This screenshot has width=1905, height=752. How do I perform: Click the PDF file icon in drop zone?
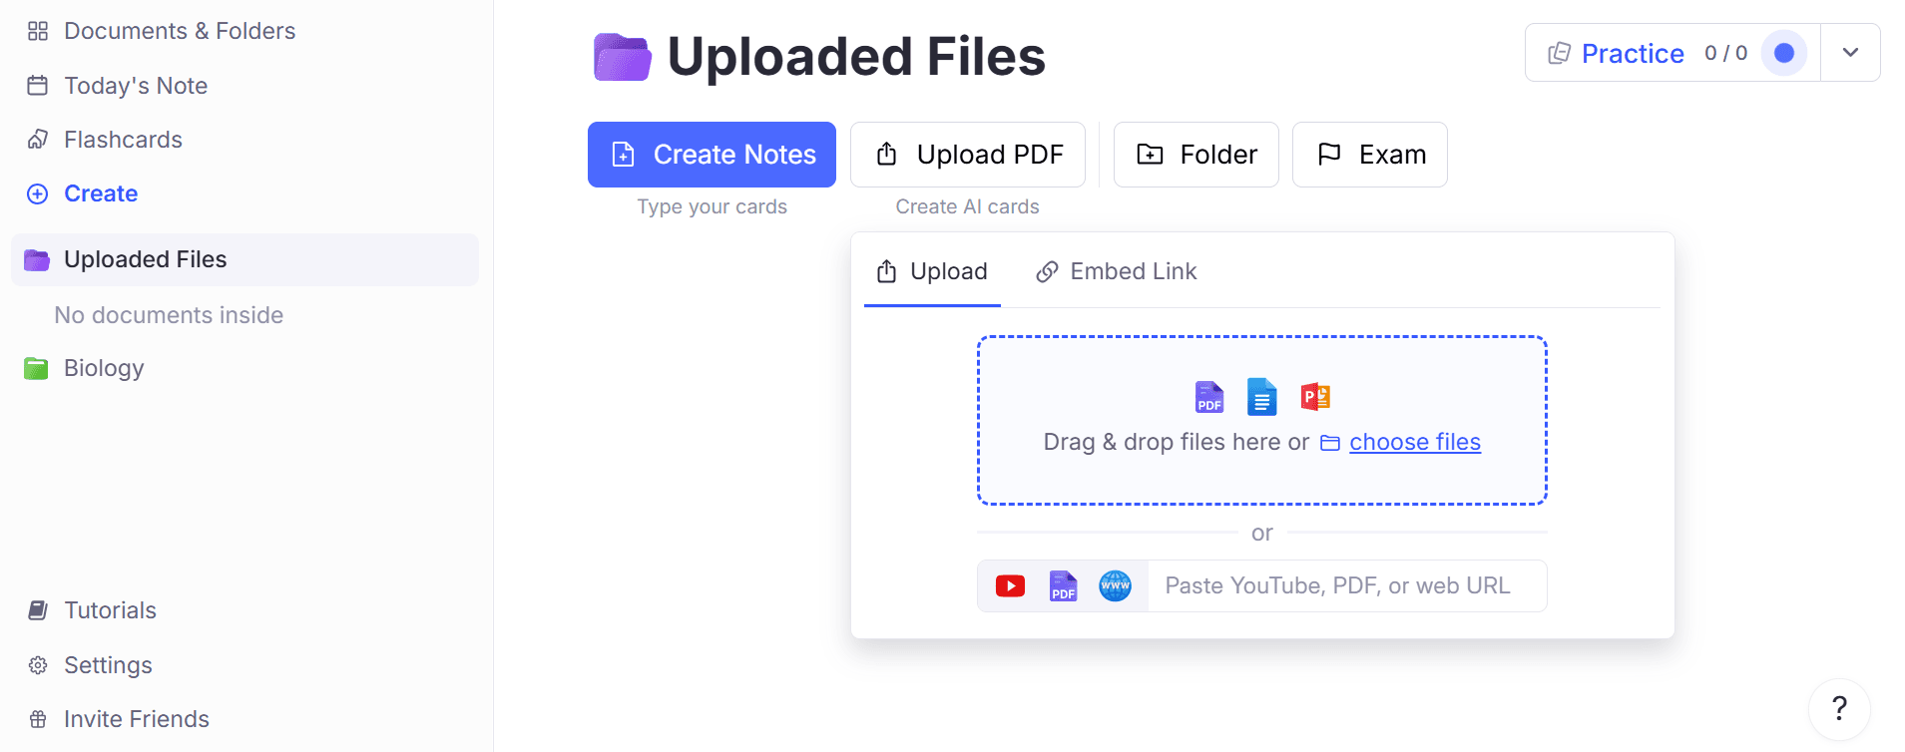1209,397
